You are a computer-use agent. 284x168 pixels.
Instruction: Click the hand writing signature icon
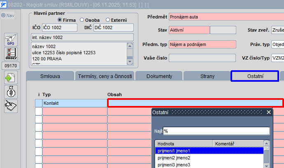pyautogui.click(x=11, y=106)
